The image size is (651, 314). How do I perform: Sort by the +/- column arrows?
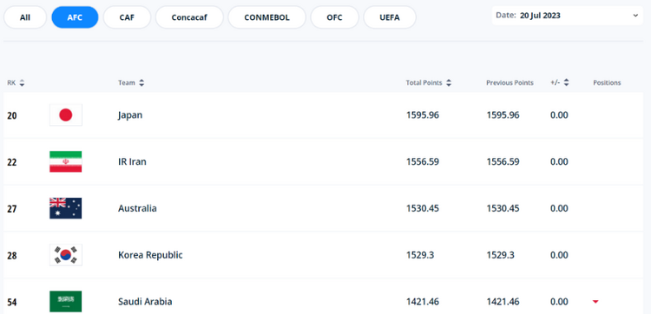(566, 82)
